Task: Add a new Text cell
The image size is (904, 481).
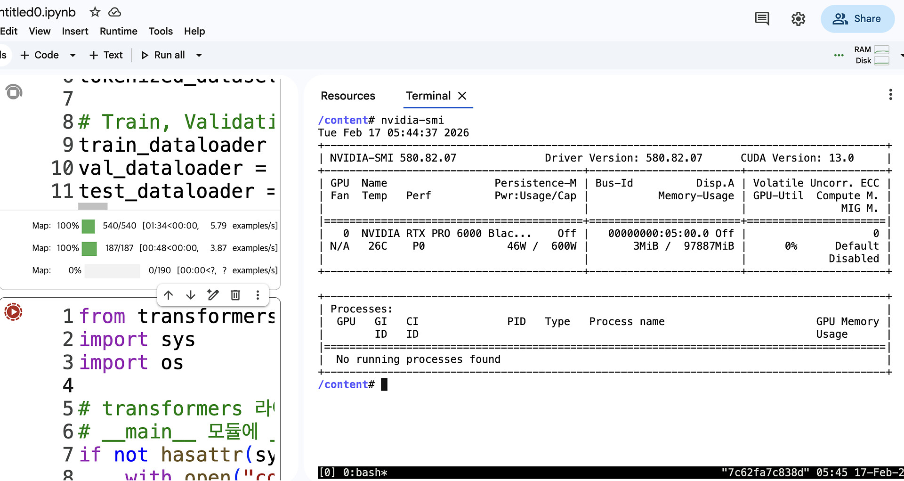Action: tap(106, 55)
